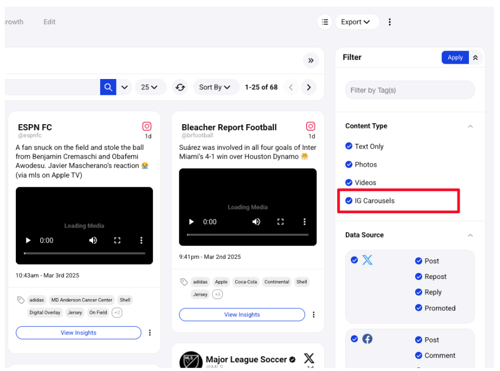Screen dimensions: 500x371
Task: Open Bleacher Report video options menu
Action: click(304, 222)
